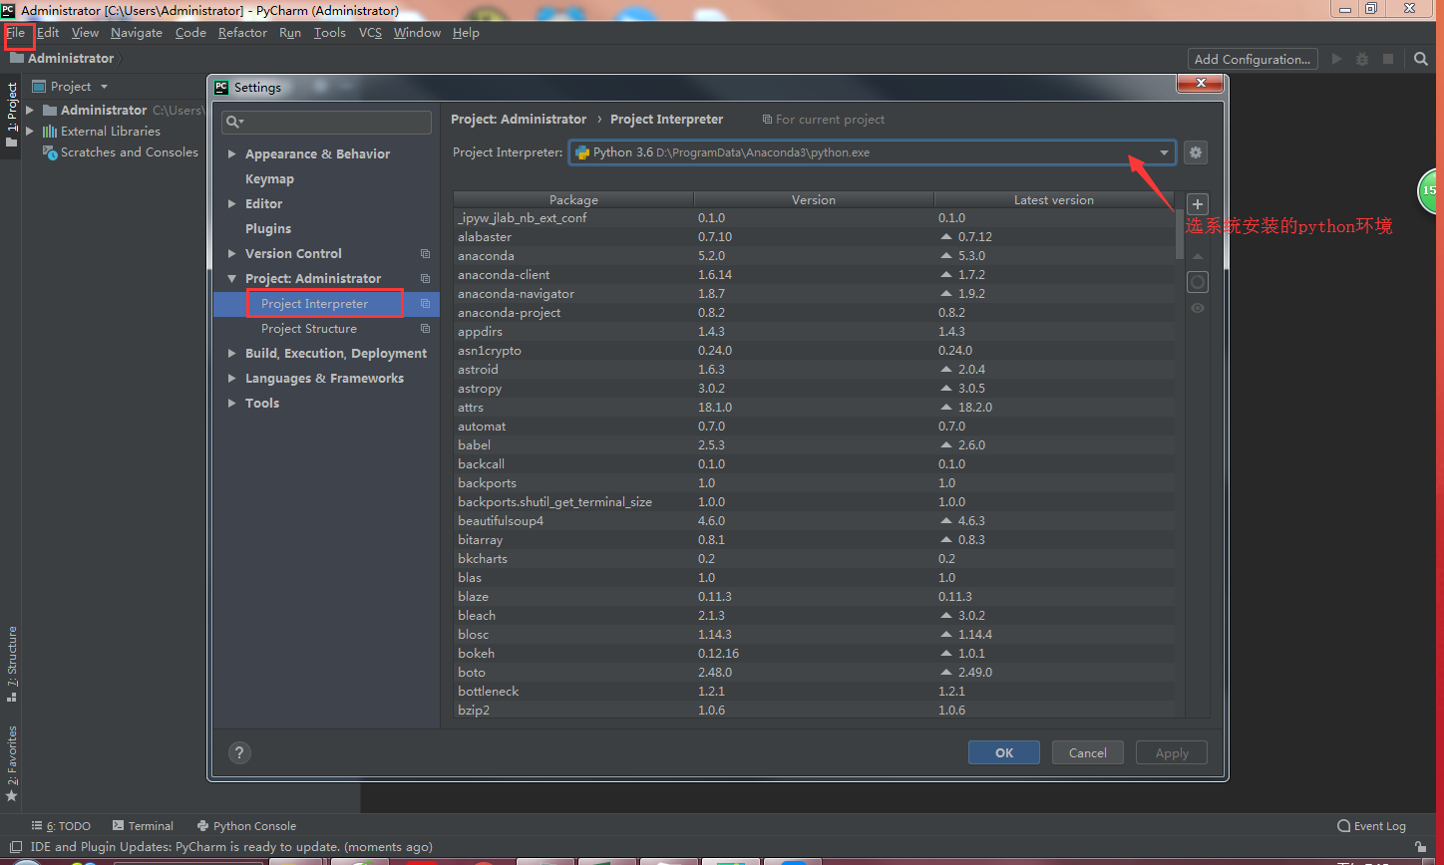
Task: Click the Apply button
Action: point(1172,752)
